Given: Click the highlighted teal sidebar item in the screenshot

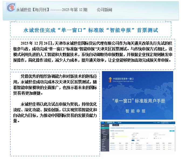Looking at the screenshot, I should pos(105,128).
